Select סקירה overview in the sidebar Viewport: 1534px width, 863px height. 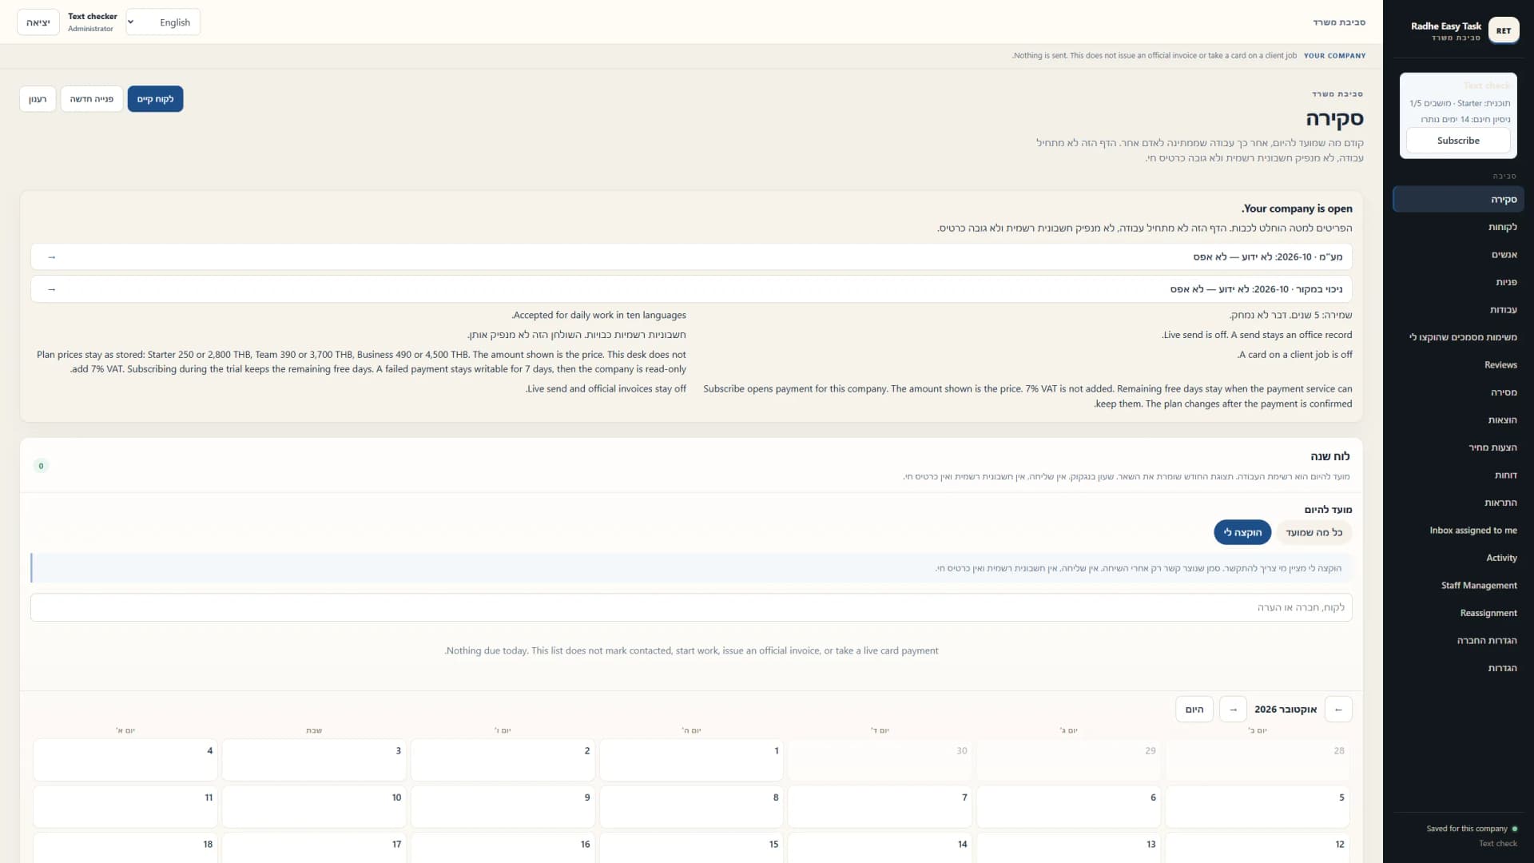tap(1458, 200)
